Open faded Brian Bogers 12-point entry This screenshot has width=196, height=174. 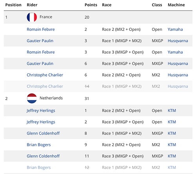pyautogui.click(x=39, y=167)
